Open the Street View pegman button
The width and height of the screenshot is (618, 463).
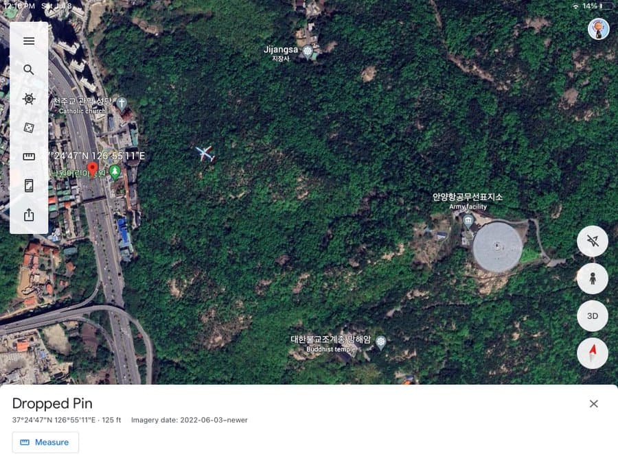pos(593,278)
